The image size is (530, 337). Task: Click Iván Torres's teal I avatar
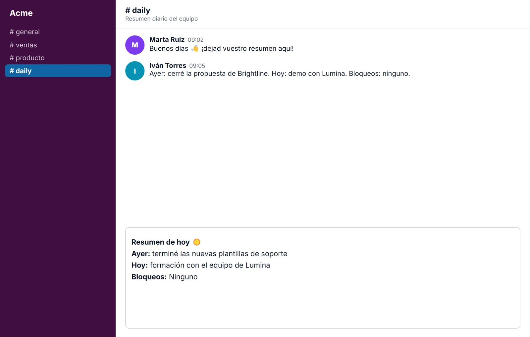(135, 71)
